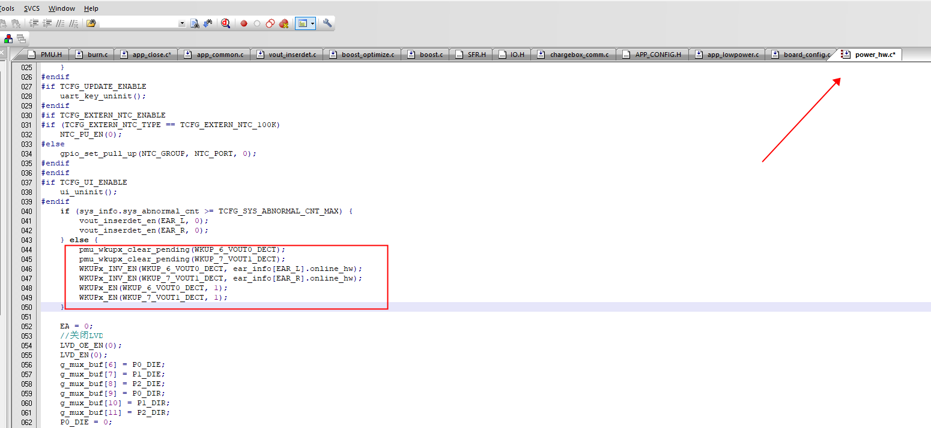Screen dimensions: 931x428
Task: Insert a breakpoint with the red dot icon
Action: [x=244, y=23]
